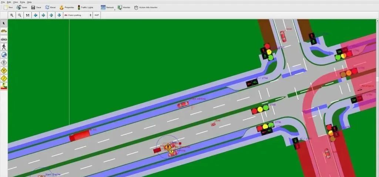Screen dimensions: 379x177
Task: Select the terrain road layer tool
Action: click(4, 86)
